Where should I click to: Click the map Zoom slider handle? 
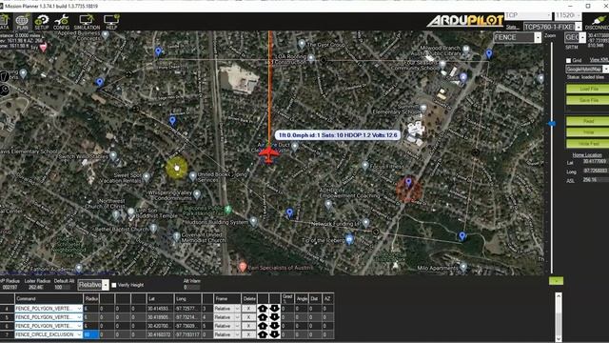point(552,124)
